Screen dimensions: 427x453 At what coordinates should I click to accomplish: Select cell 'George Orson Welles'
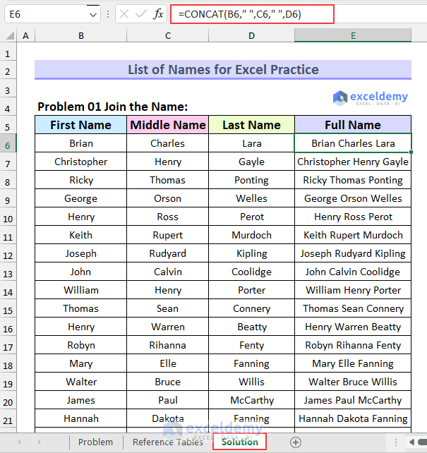(353, 198)
